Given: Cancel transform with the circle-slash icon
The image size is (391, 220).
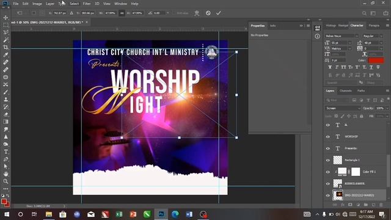Looking at the screenshot, I should [208, 13].
